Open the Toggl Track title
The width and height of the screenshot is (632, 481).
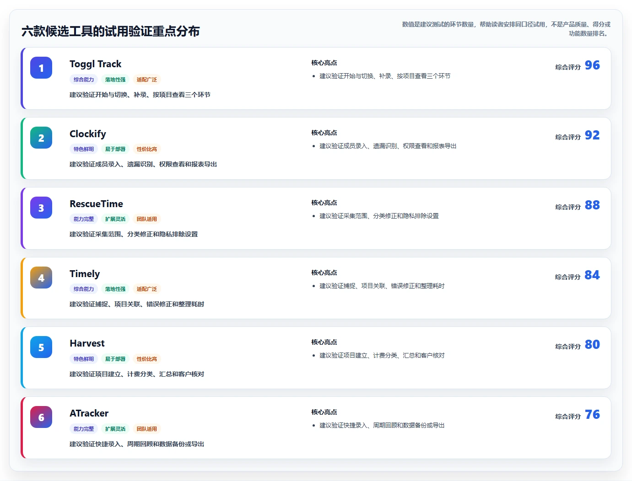pyautogui.click(x=95, y=64)
